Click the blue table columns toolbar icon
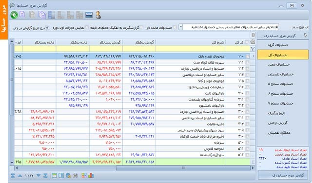This screenshot has height=183, width=312. (x=52, y=15)
